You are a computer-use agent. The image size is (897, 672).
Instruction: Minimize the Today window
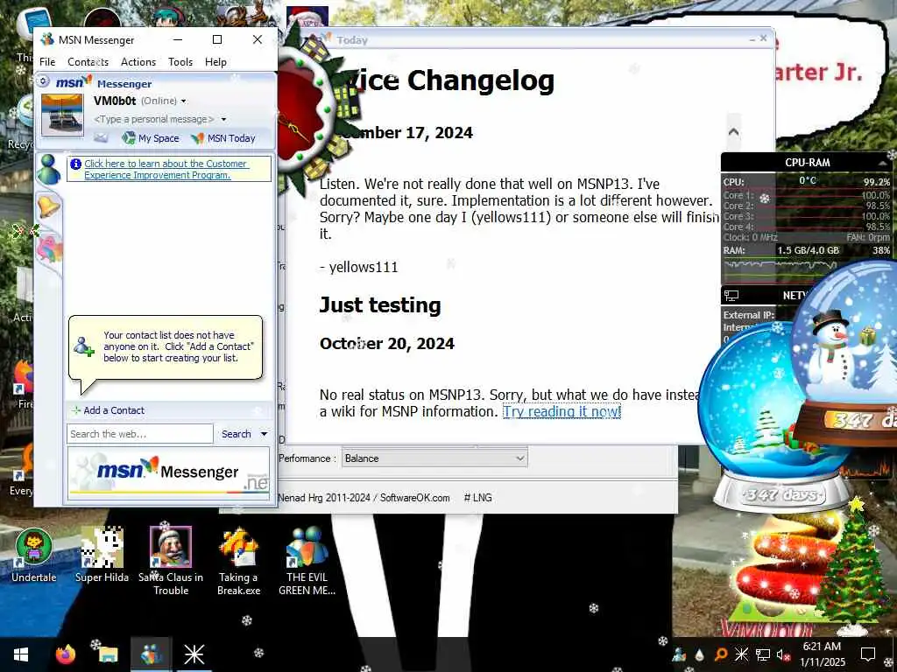coord(752,39)
